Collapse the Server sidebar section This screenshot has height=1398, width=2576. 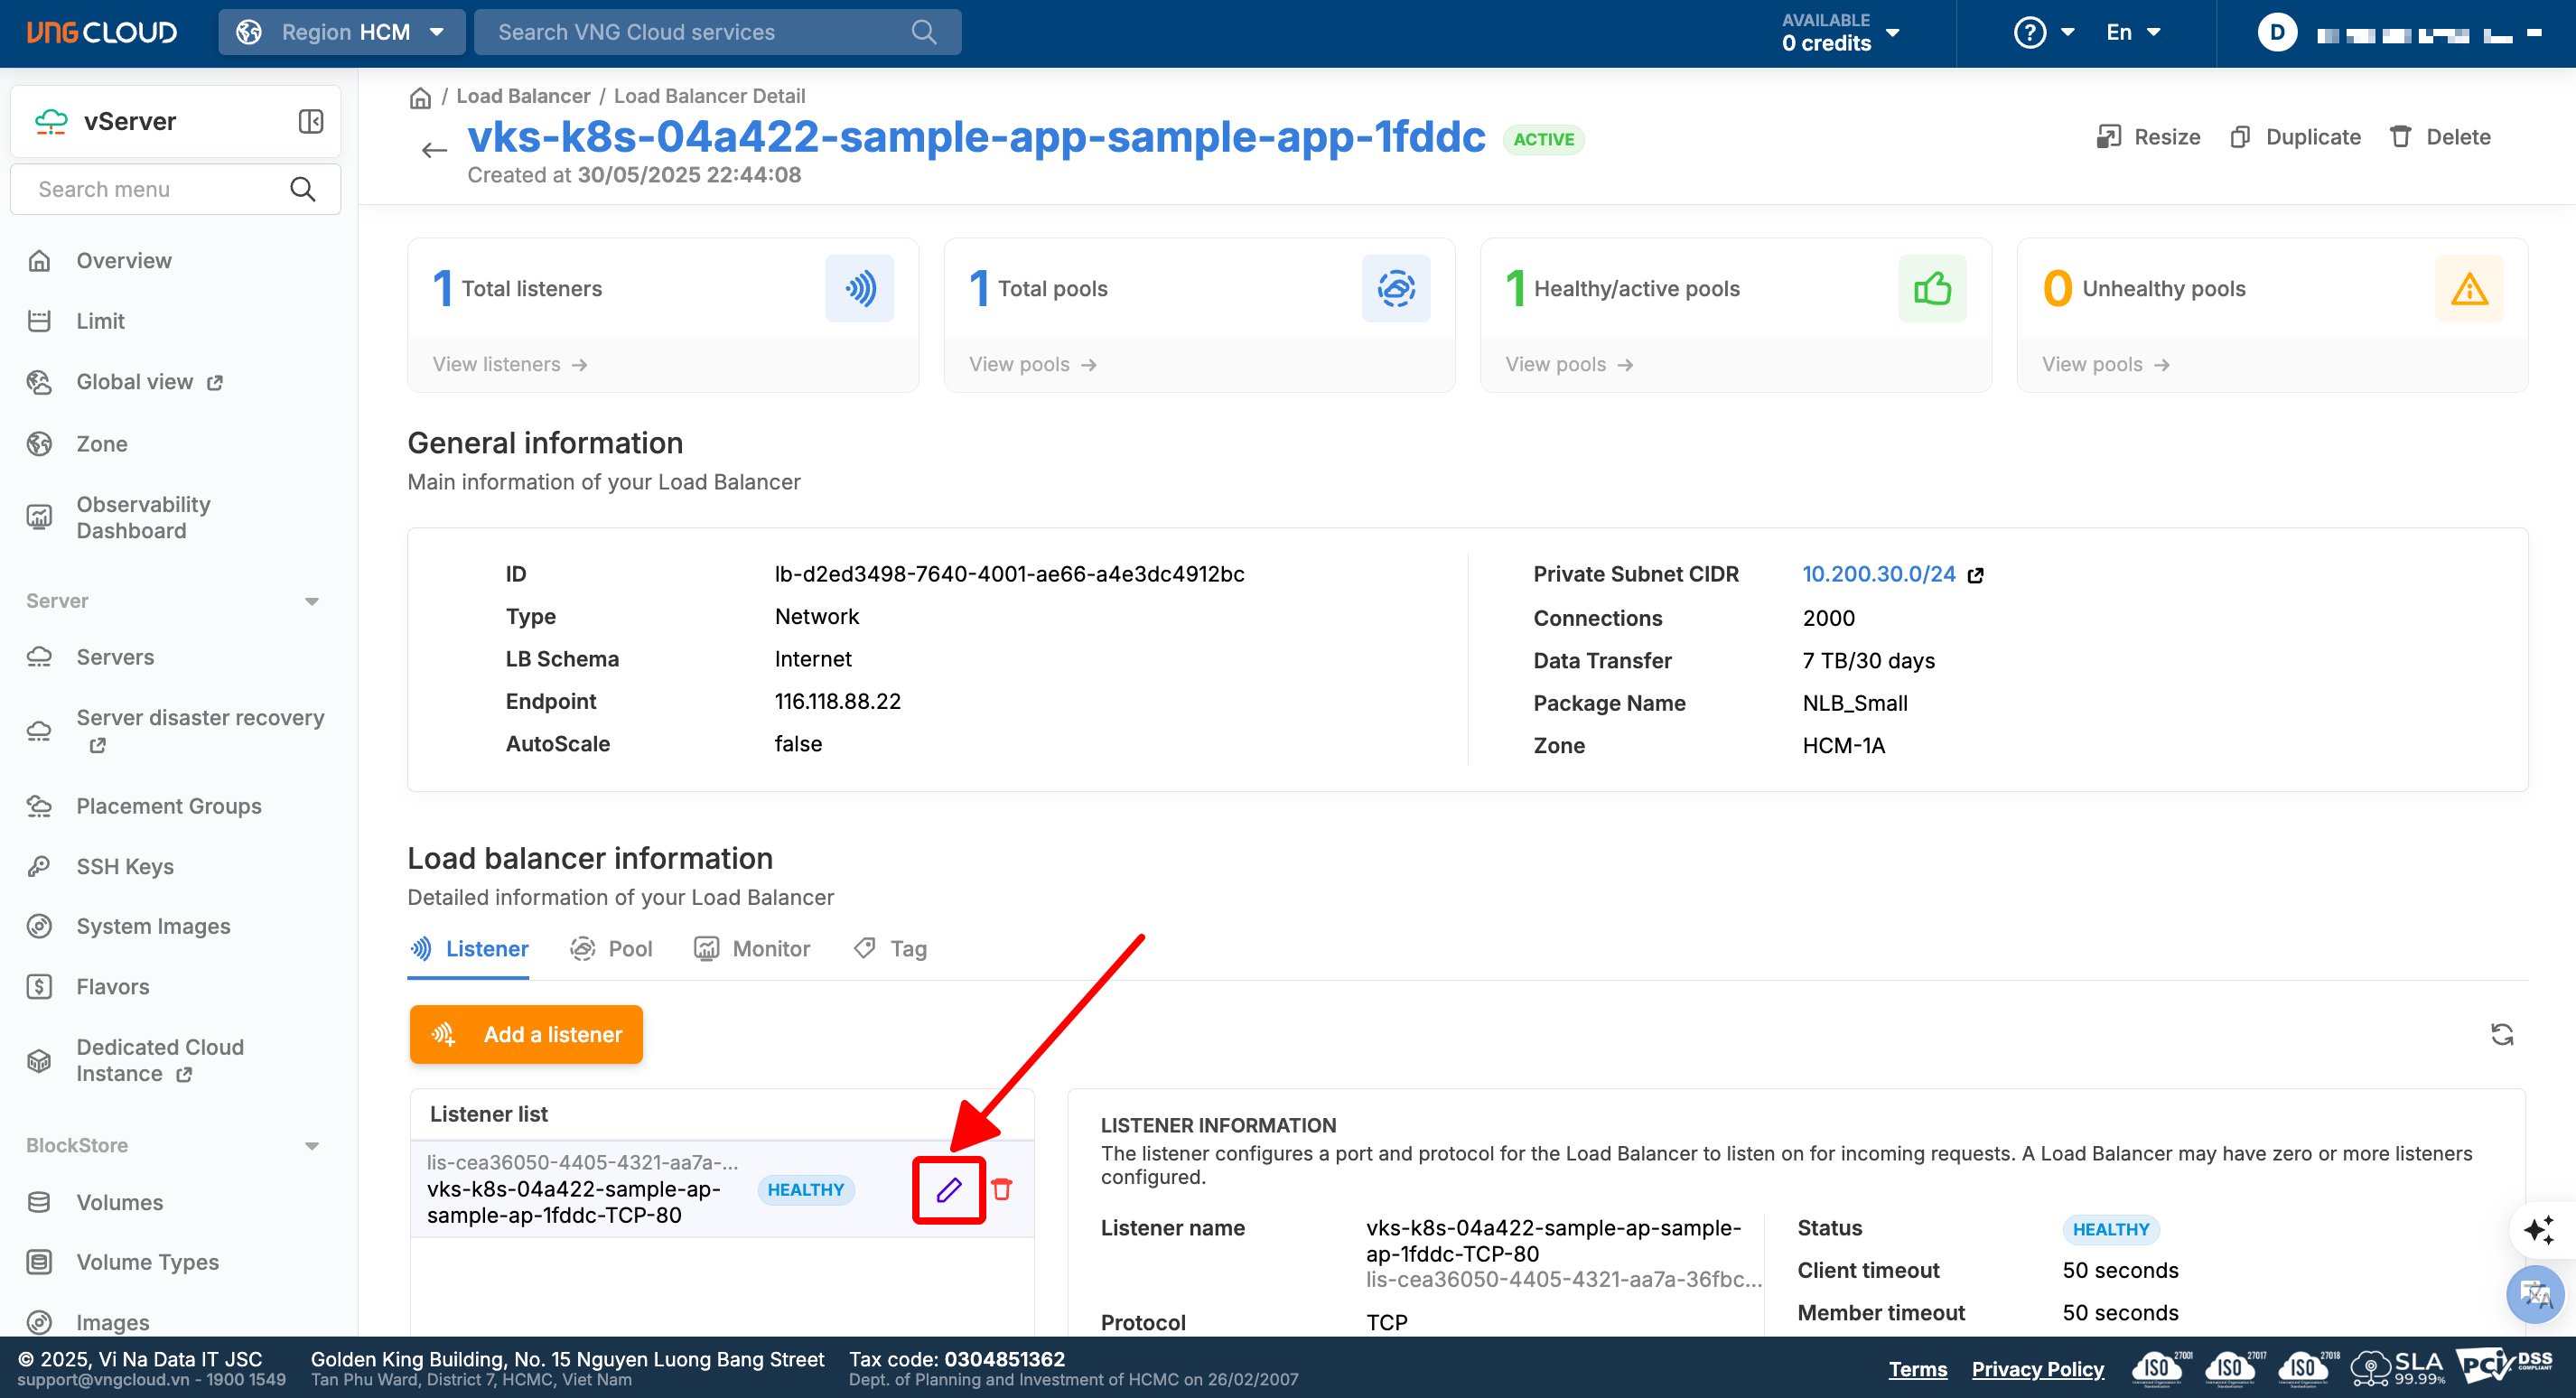(311, 601)
